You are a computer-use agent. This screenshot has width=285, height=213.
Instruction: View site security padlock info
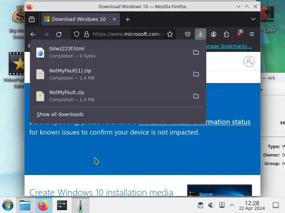click(x=87, y=34)
